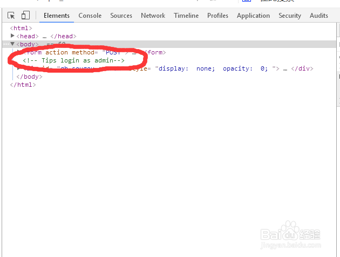The width and height of the screenshot is (340, 257).
Task: Open the Audits tab
Action: coord(319,16)
